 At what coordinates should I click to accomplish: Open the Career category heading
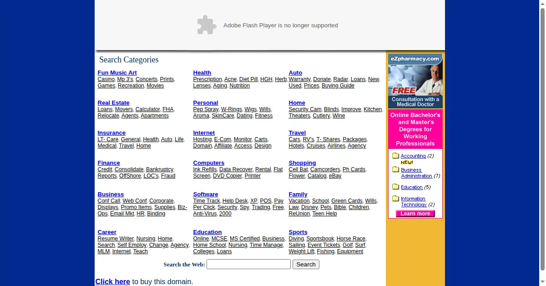click(107, 232)
